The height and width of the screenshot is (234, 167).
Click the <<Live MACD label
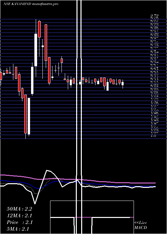(x=141, y=225)
